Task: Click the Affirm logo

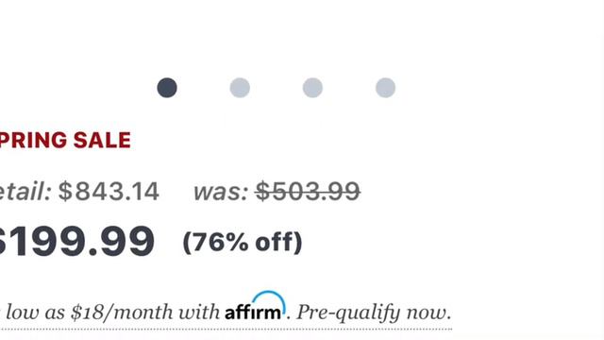Action: coord(255,306)
